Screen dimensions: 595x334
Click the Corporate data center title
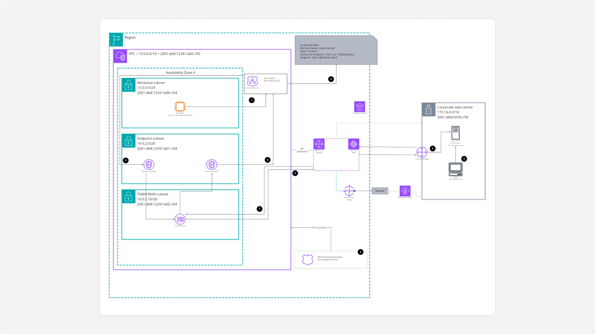pos(455,107)
